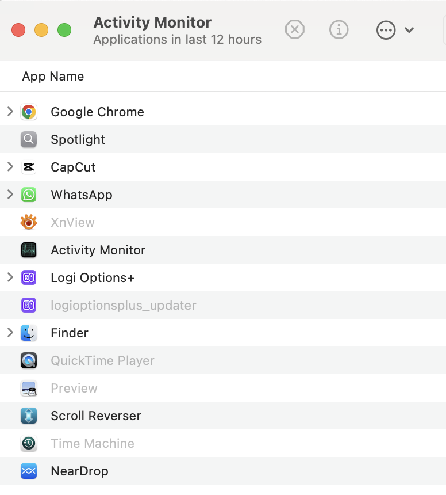
Task: Expand the Finder process group
Action: pyautogui.click(x=10, y=333)
